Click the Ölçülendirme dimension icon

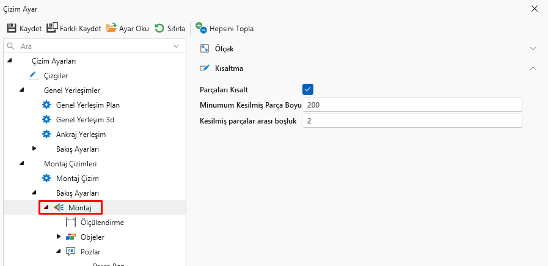70,222
